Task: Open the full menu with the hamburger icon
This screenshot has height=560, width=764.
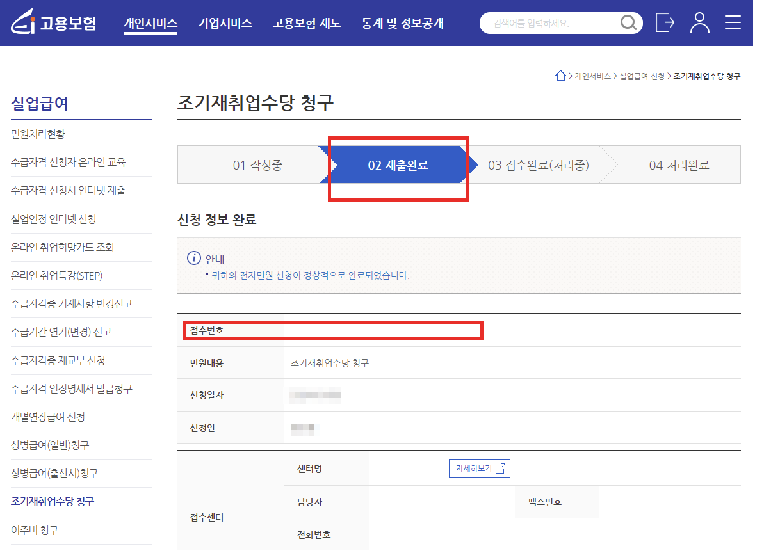Action: click(x=733, y=22)
